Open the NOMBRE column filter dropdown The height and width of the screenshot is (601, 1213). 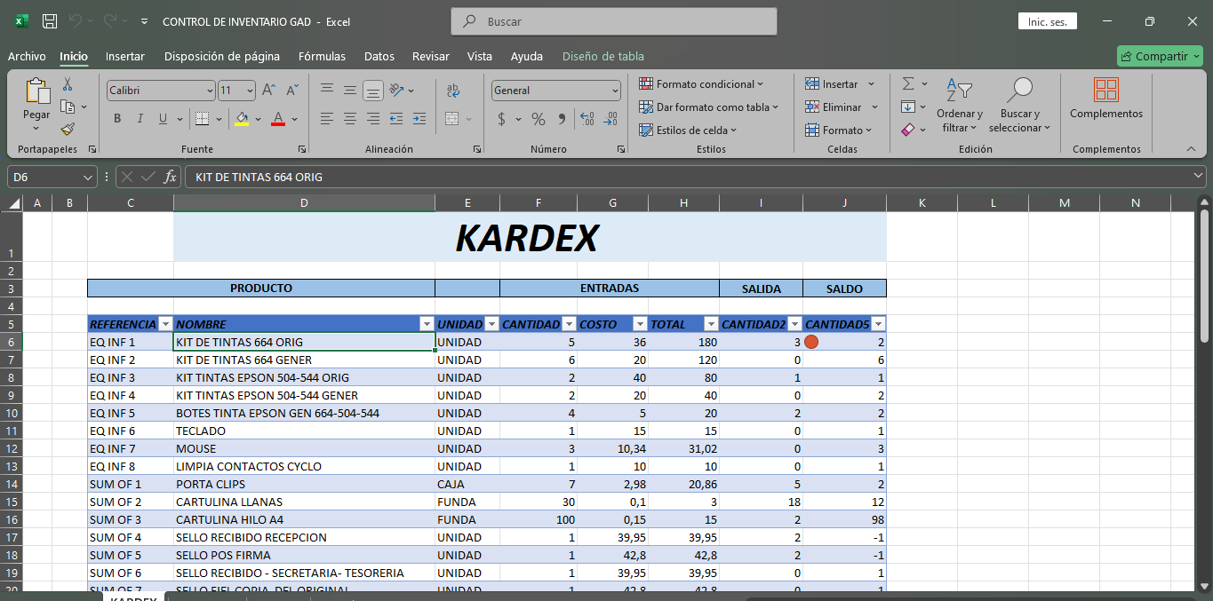point(426,324)
